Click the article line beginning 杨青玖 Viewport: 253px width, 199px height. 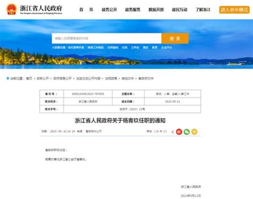click(66, 159)
